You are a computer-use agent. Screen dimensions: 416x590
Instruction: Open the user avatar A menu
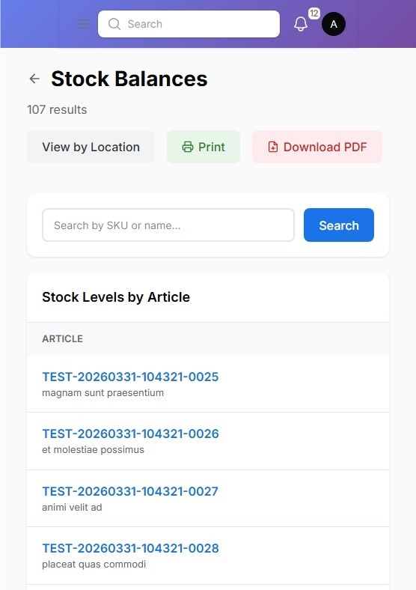[334, 24]
